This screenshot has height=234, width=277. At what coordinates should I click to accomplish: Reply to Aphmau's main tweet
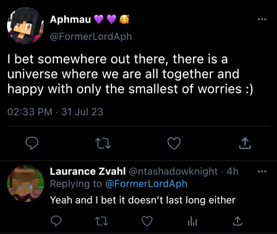click(x=32, y=143)
